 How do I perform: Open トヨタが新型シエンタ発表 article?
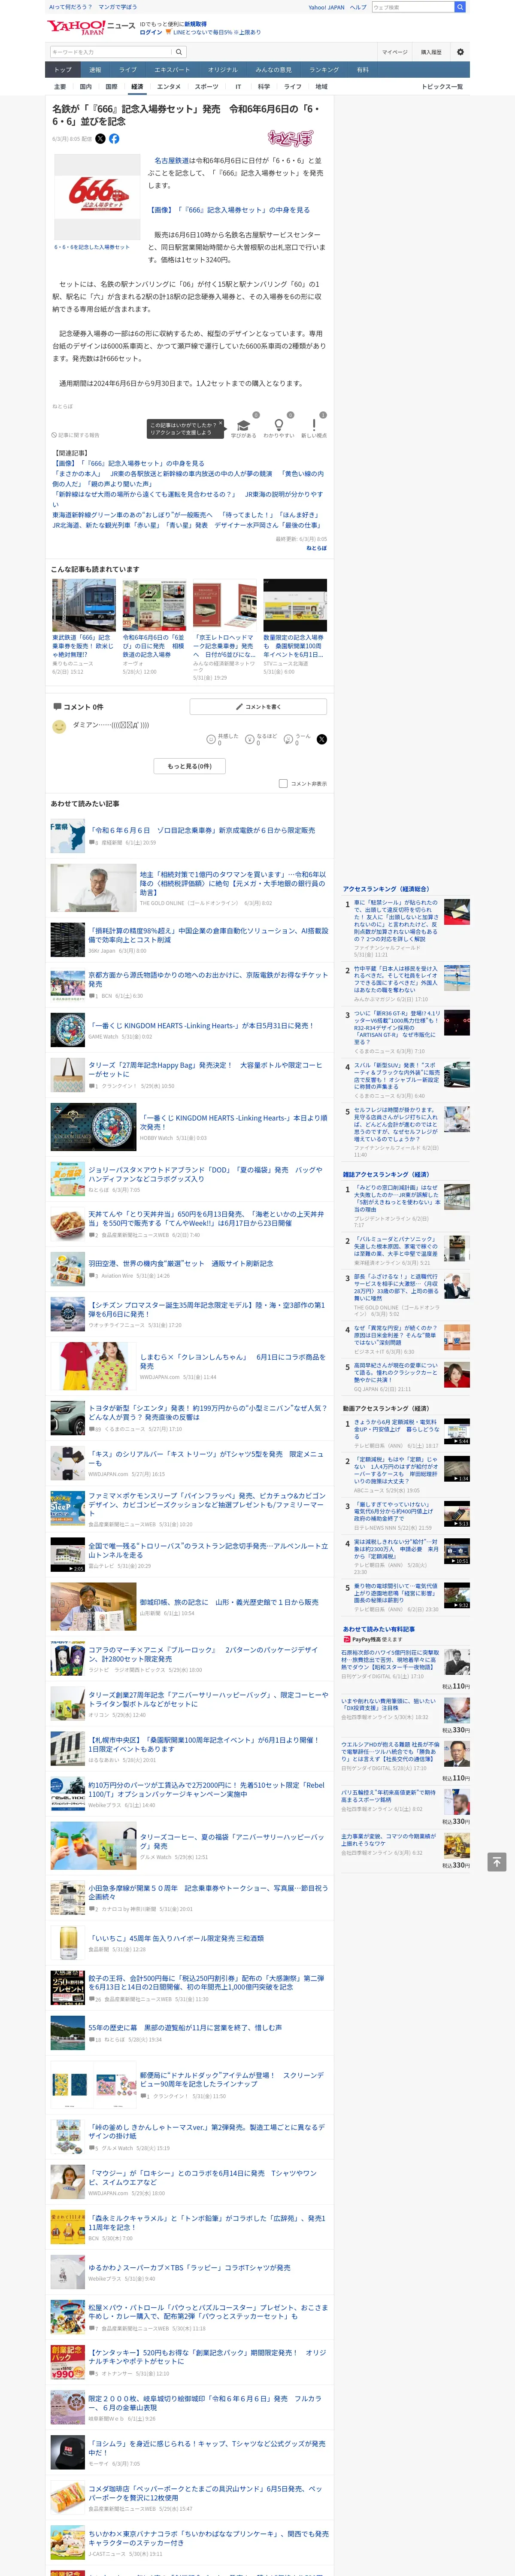tap(208, 1412)
